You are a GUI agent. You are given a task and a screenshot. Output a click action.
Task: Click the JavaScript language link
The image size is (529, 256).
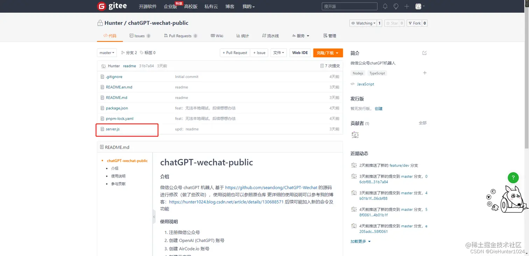(365, 84)
